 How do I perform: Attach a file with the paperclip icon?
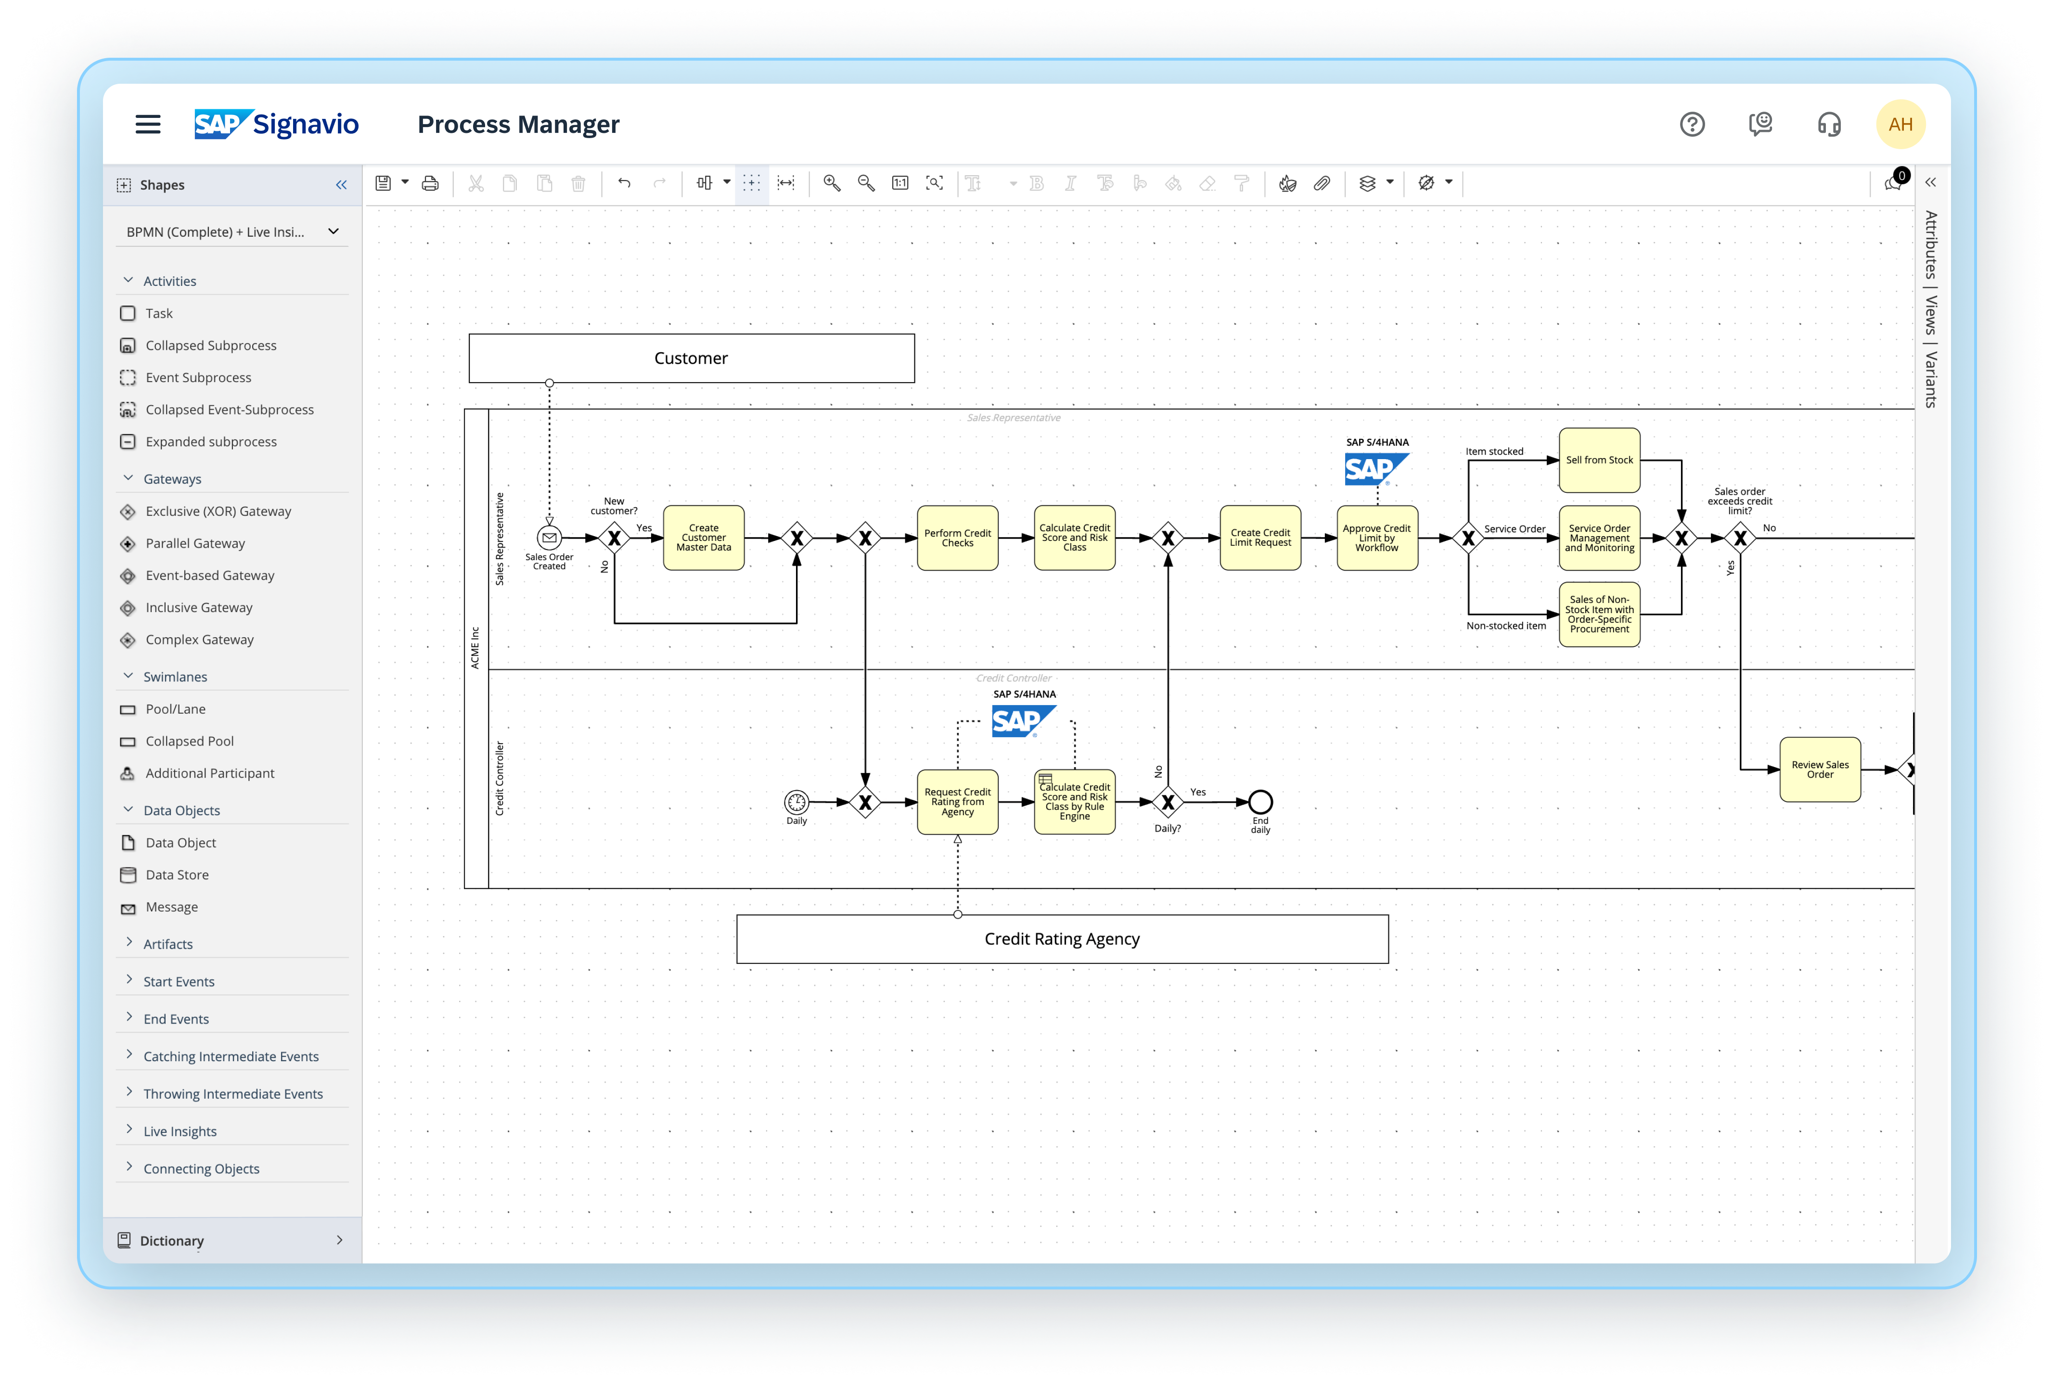(x=1322, y=183)
